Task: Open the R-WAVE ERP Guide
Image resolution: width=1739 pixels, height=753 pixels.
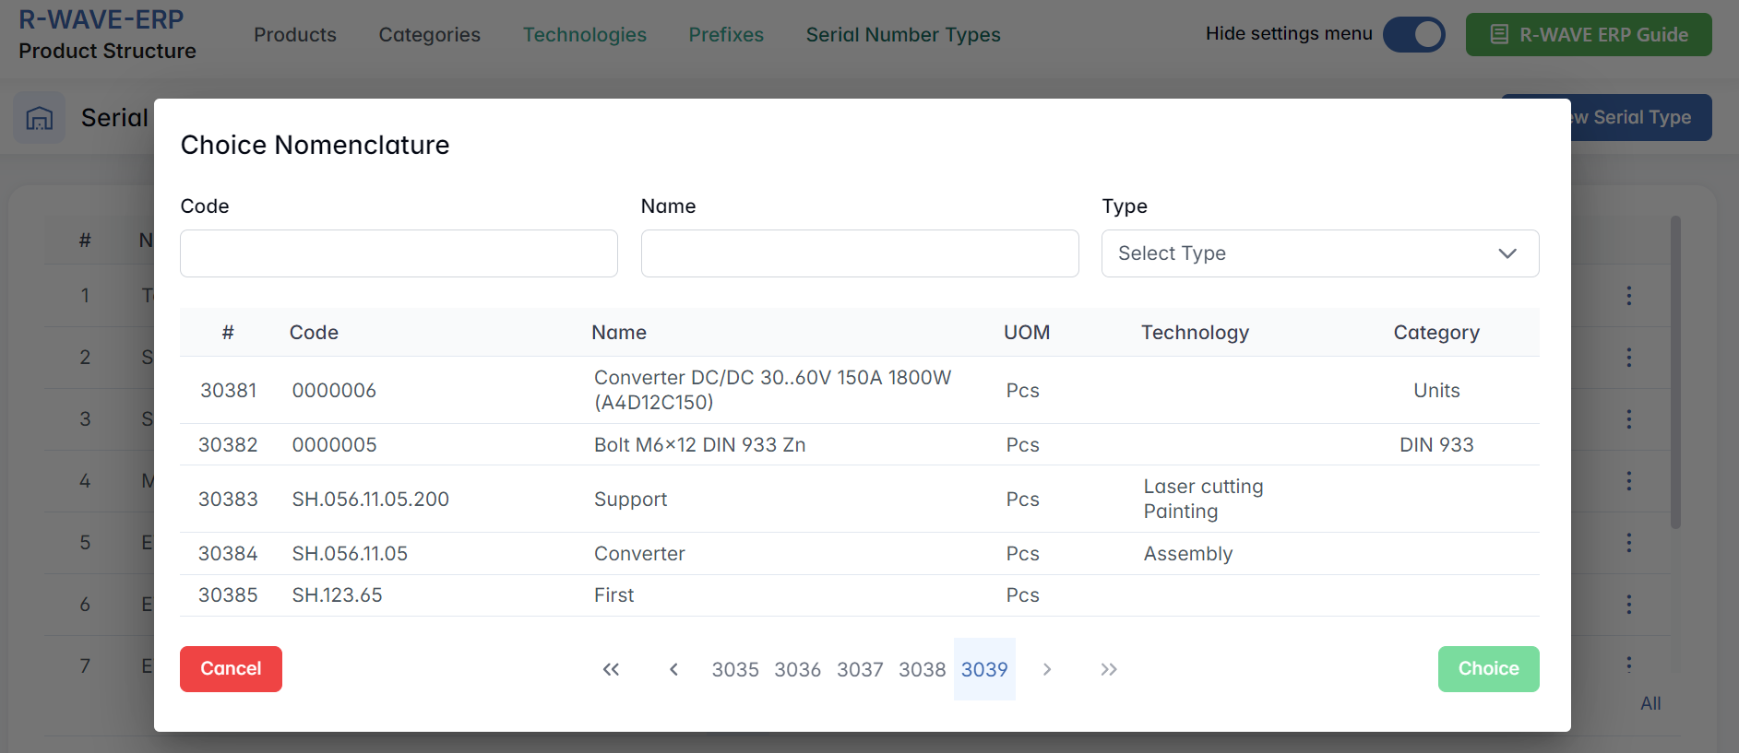Action: [x=1588, y=35]
